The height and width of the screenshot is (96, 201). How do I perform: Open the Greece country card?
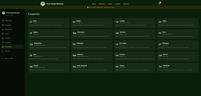click(135, 34)
